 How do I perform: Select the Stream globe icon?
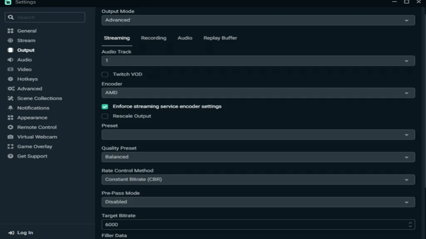click(11, 40)
